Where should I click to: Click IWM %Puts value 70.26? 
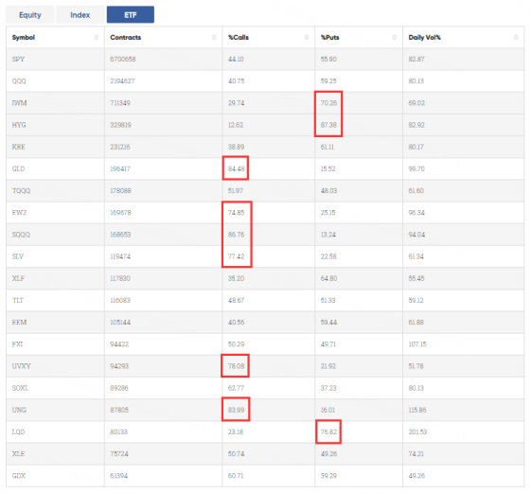(x=328, y=103)
